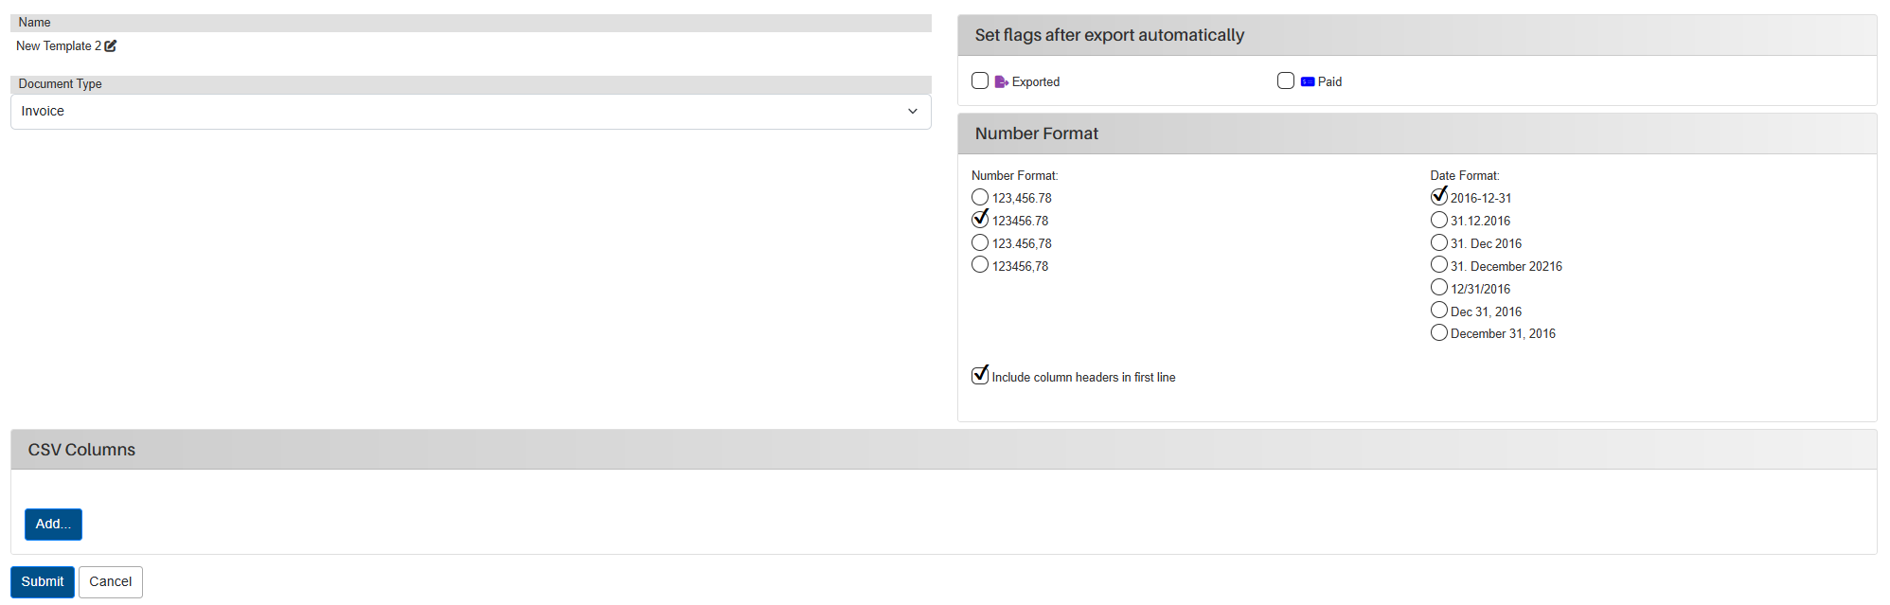Cancel the template editing

(x=111, y=582)
